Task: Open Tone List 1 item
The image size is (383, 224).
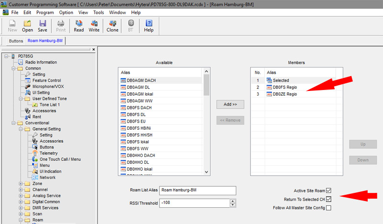Action: click(x=50, y=104)
